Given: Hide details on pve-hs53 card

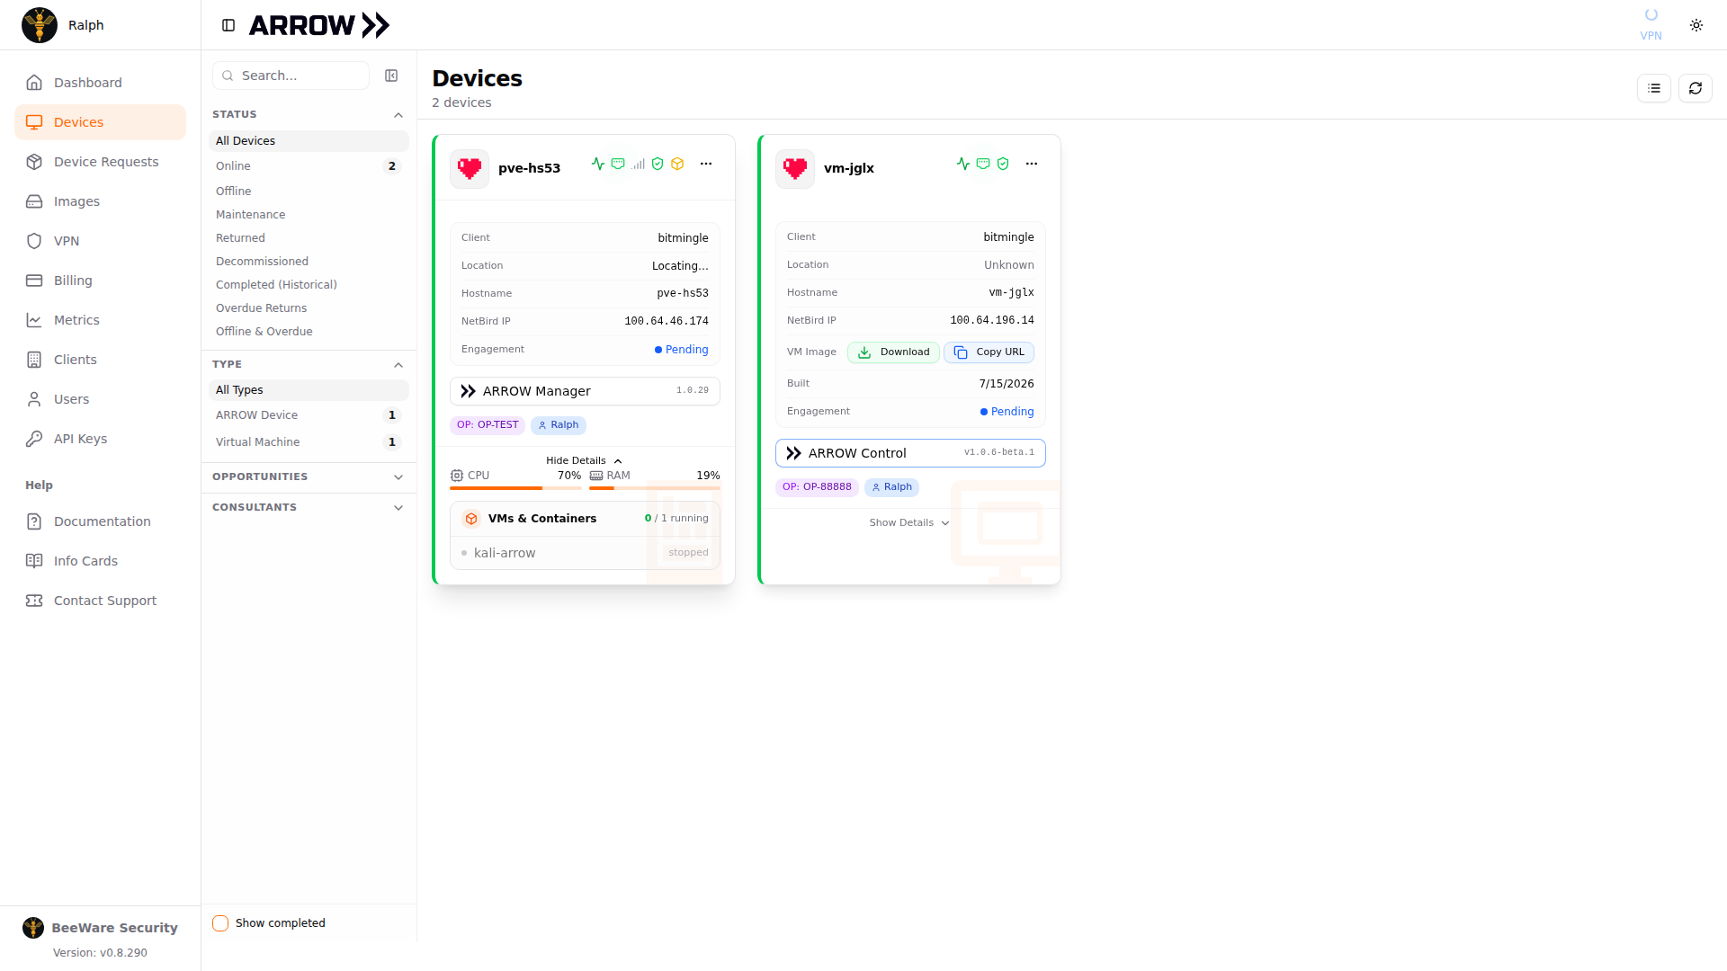Looking at the screenshot, I should point(584,460).
